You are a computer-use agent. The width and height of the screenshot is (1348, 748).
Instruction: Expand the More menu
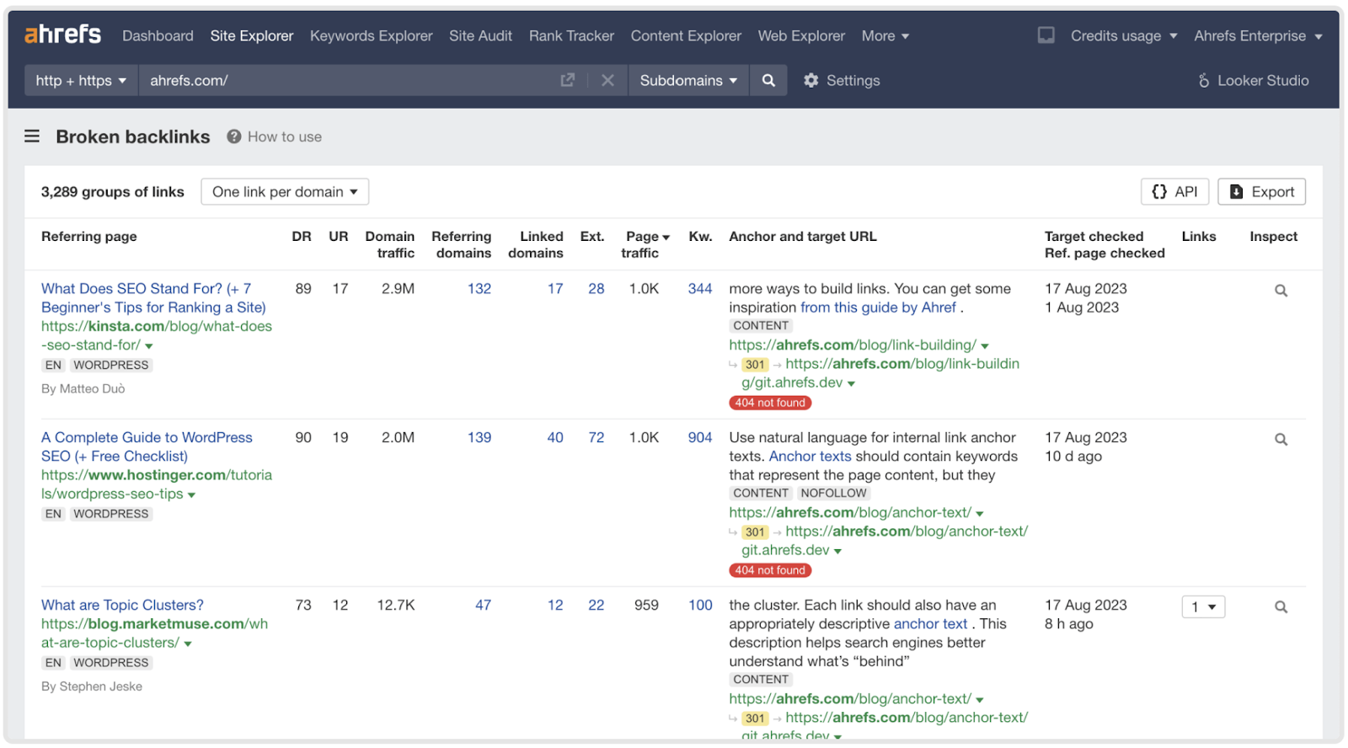[x=885, y=35]
